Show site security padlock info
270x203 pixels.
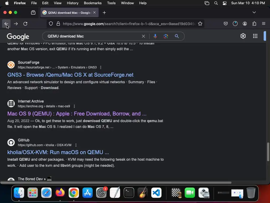click(58, 24)
